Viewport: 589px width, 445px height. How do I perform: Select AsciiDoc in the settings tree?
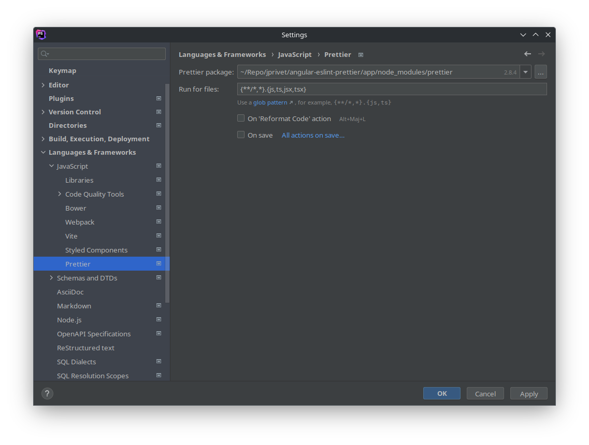tap(70, 292)
